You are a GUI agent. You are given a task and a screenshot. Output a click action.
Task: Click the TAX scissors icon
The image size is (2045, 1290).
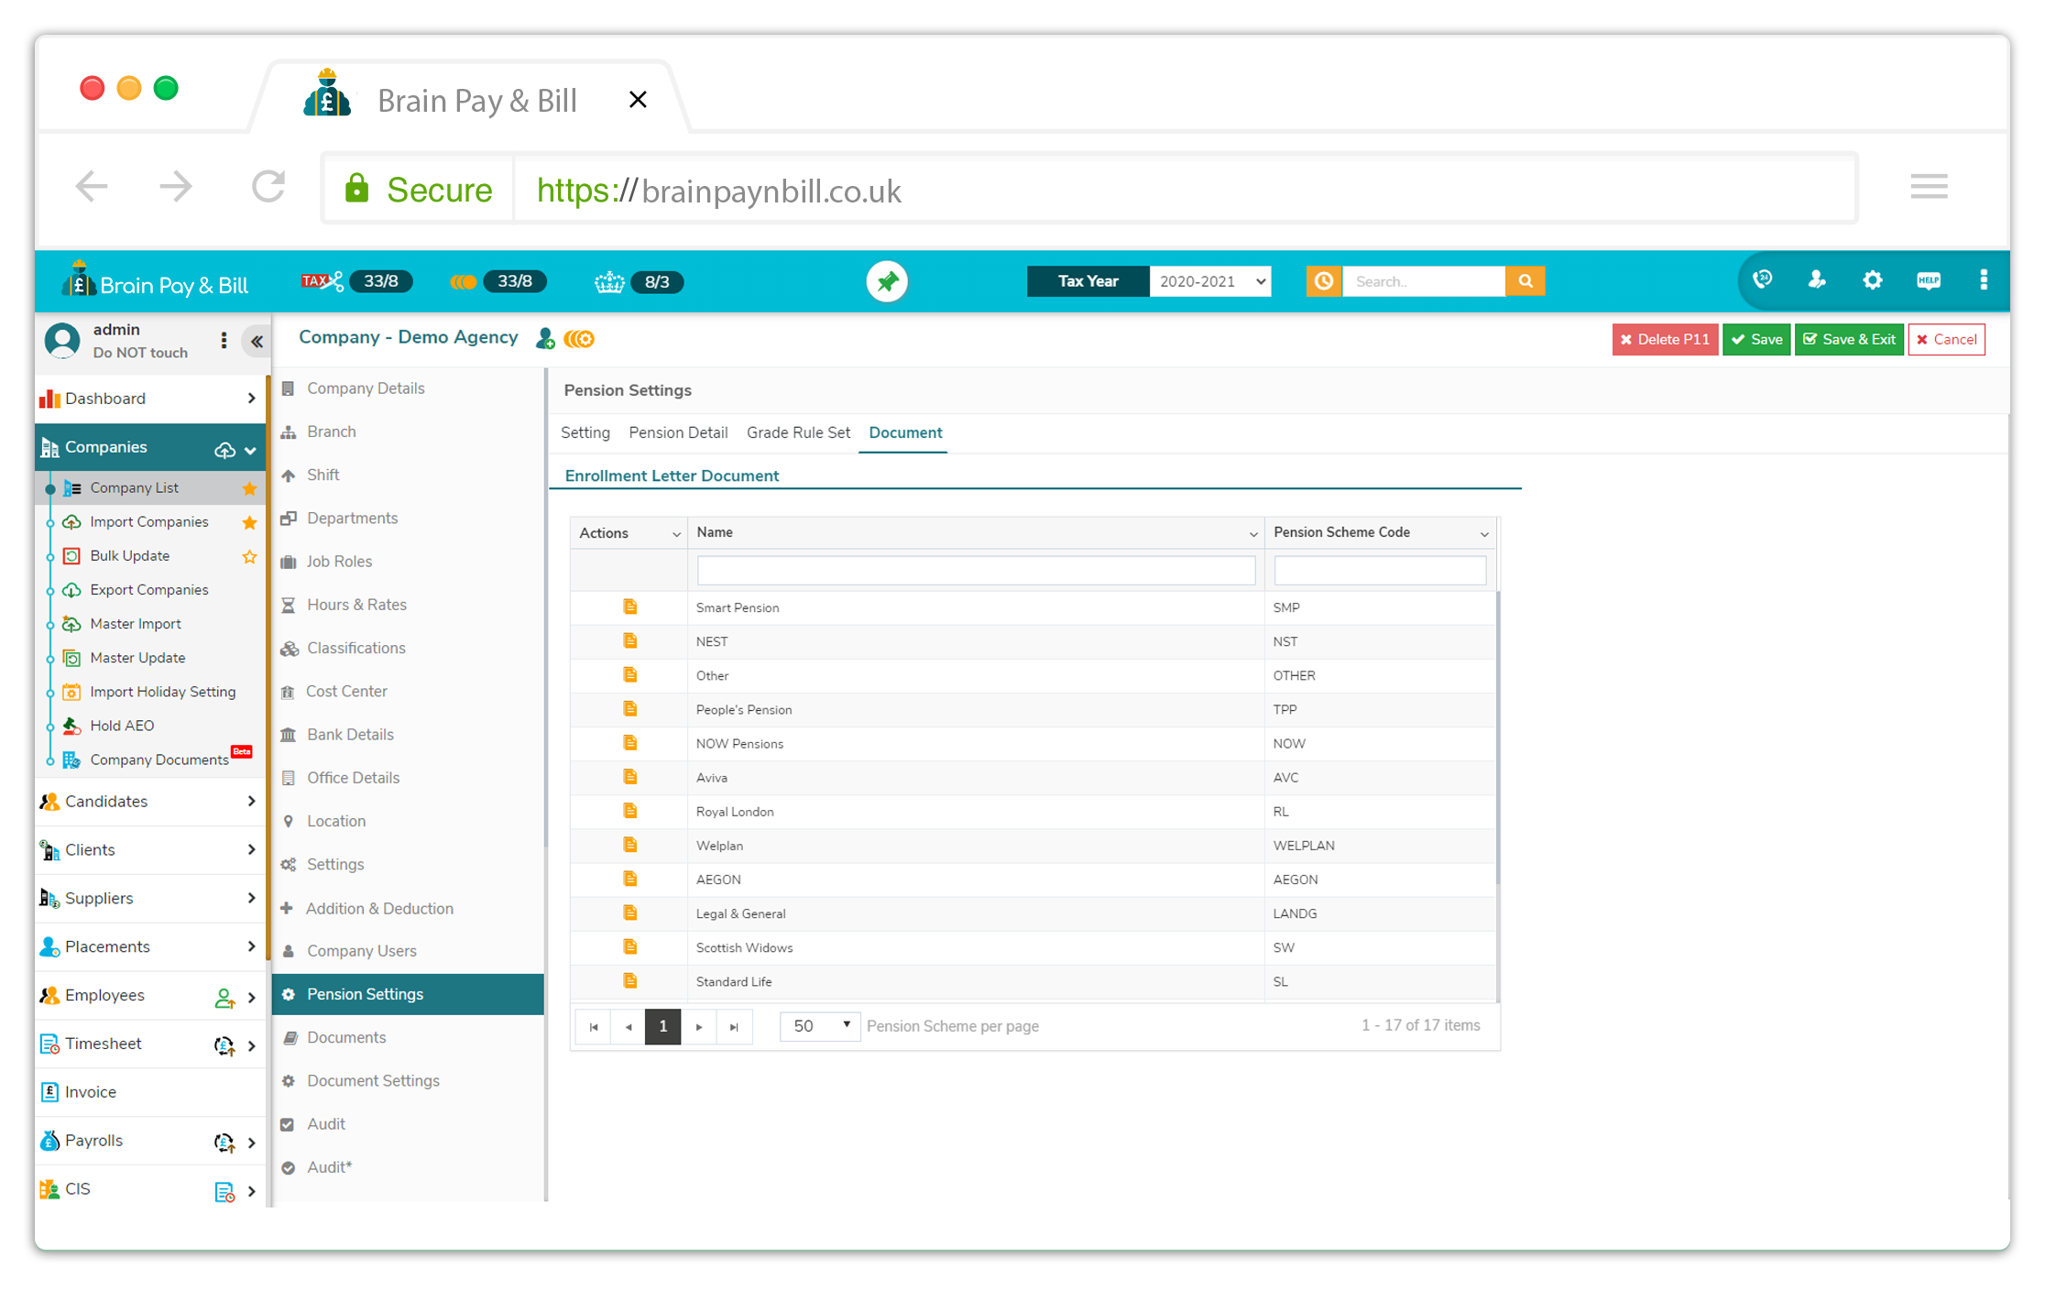pos(323,281)
